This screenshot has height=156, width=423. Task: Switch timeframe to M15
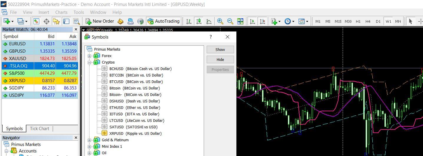click(338, 21)
